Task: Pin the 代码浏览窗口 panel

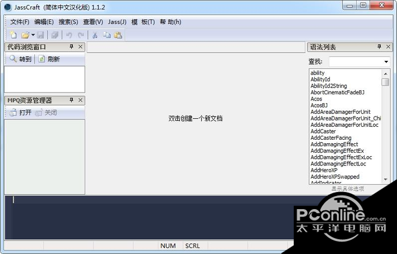Action: [71, 47]
